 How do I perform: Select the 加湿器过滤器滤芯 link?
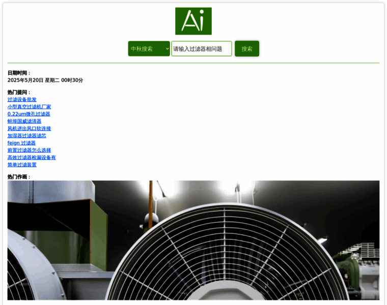pos(26,136)
